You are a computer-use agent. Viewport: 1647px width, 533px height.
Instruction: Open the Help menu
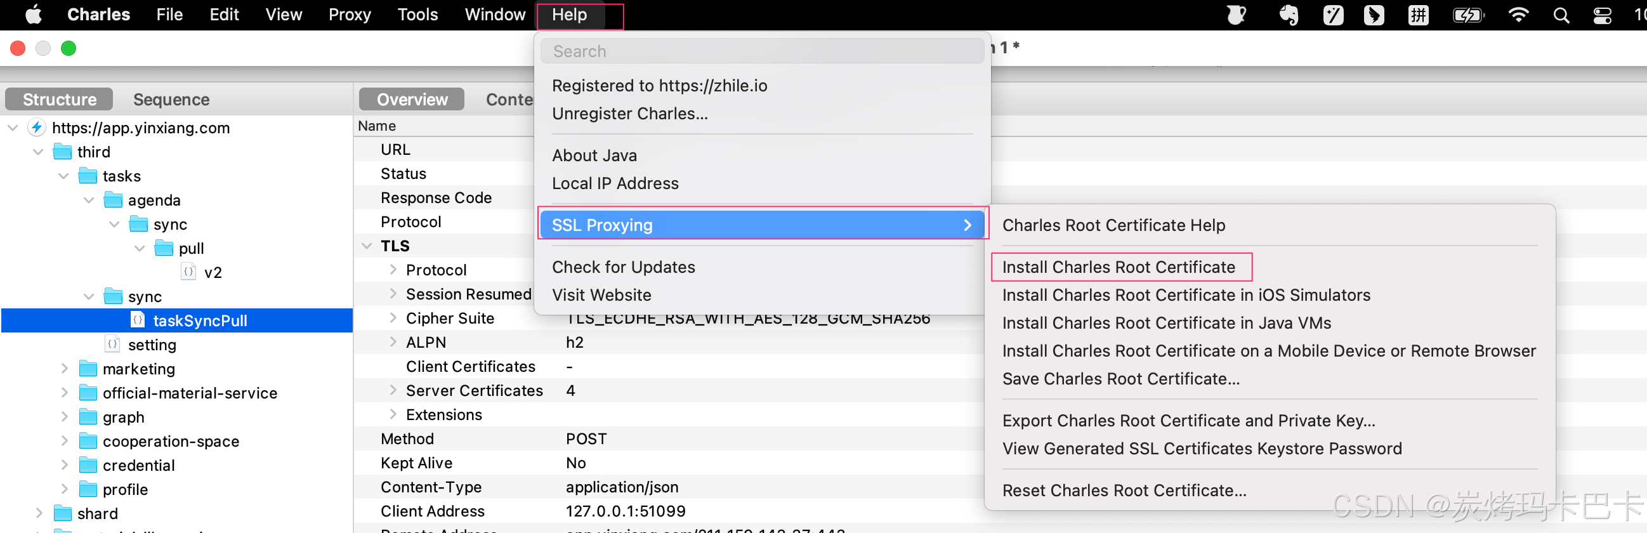click(x=569, y=15)
